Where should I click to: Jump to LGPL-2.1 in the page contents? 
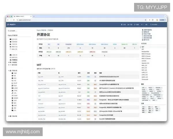(x=144, y=72)
